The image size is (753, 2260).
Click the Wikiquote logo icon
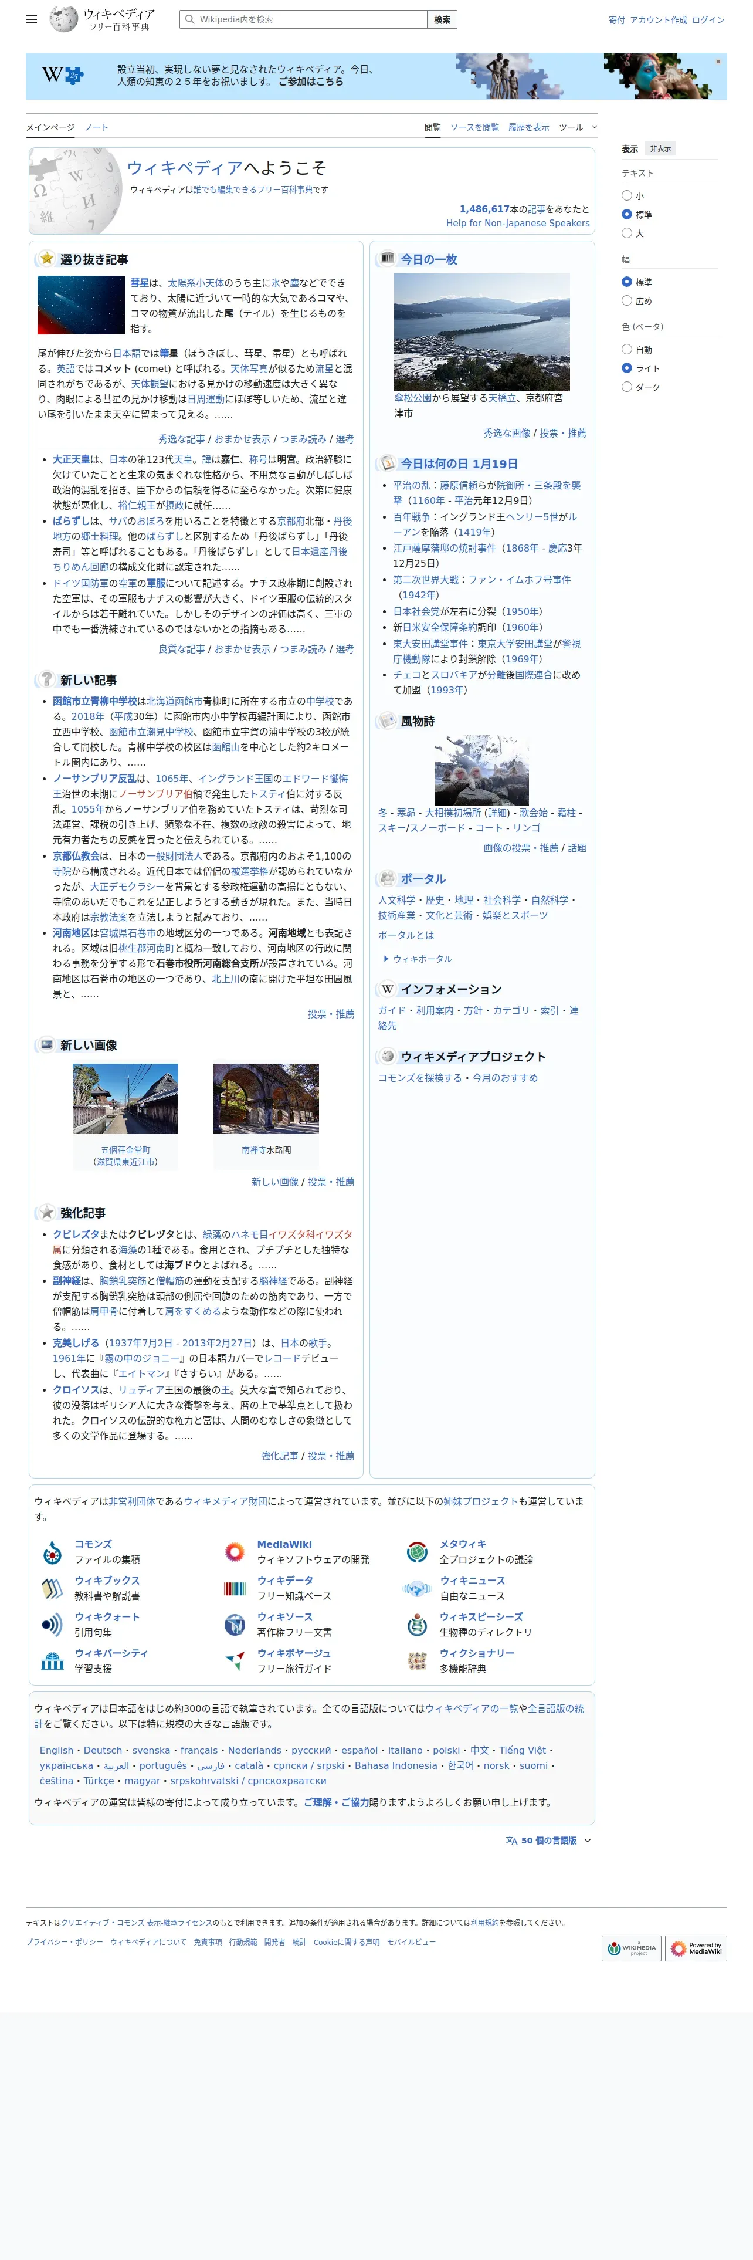(x=53, y=1625)
